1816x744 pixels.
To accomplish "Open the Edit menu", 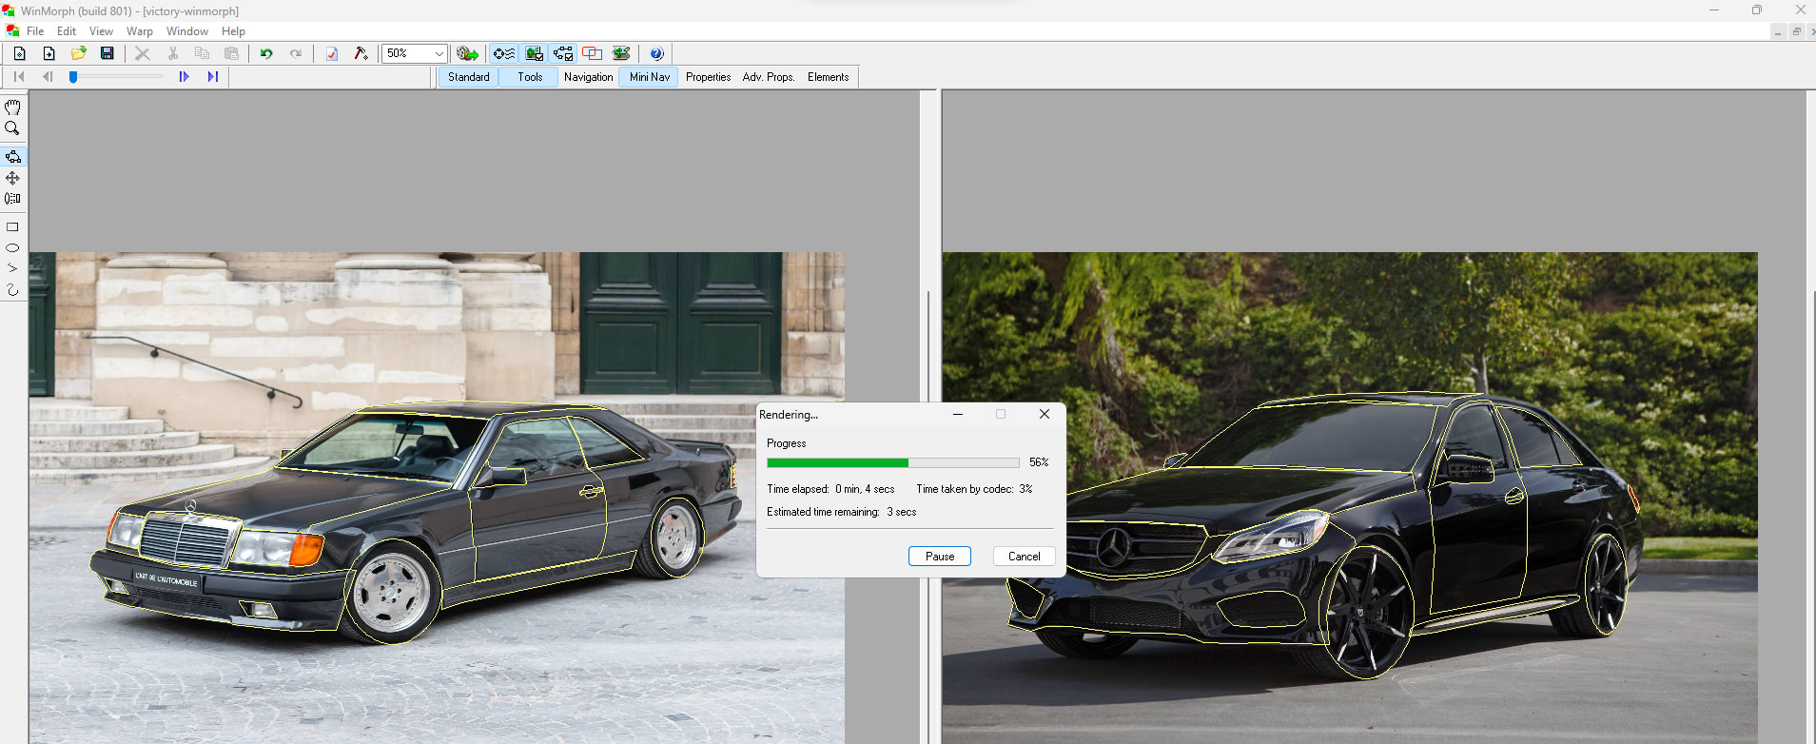I will tap(67, 31).
